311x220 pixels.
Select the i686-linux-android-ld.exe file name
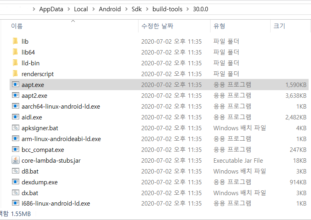[56, 203]
